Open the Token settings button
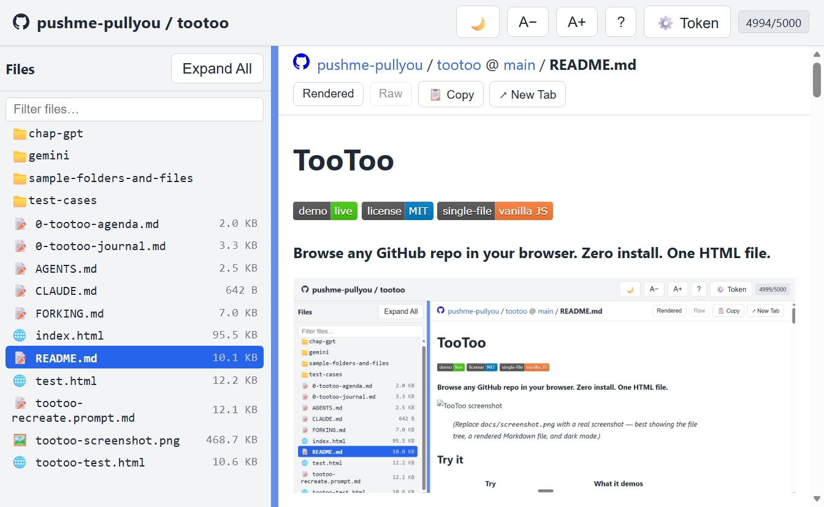 click(687, 23)
